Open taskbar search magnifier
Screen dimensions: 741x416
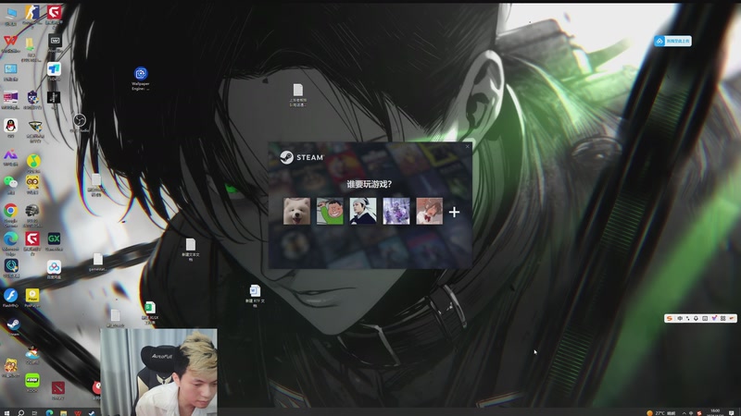point(20,412)
